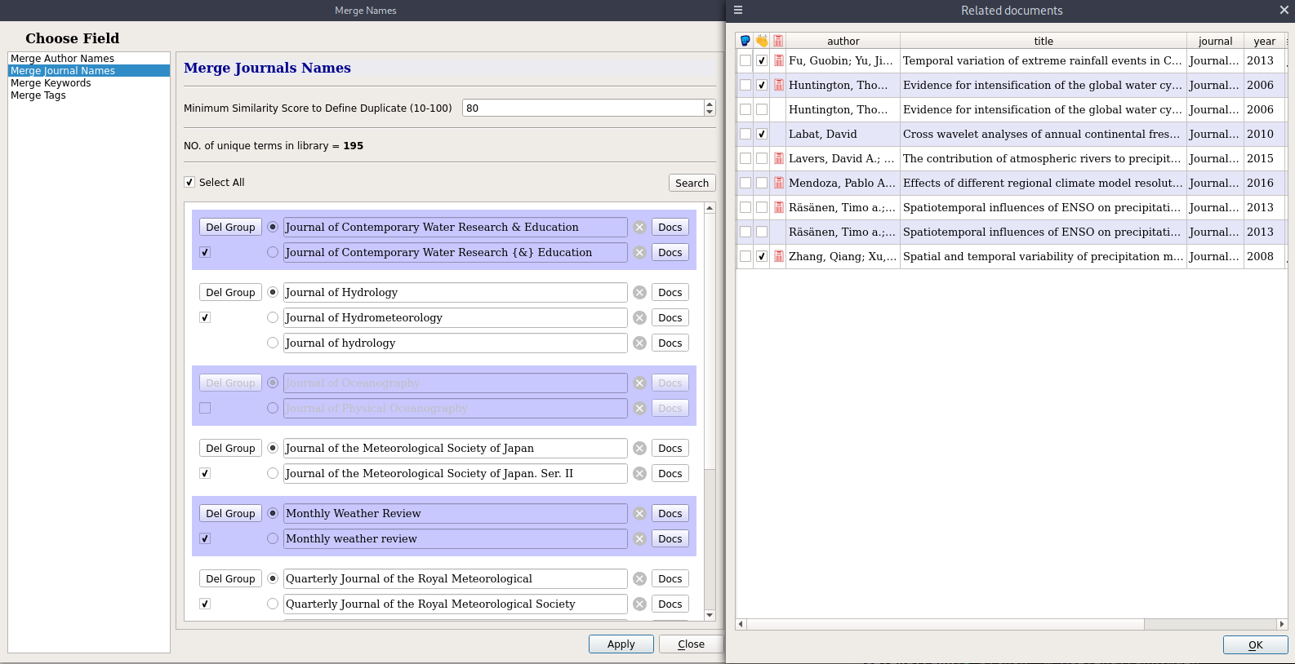Click the journal list scroll-down arrow
This screenshot has height=664, width=1295.
(710, 615)
